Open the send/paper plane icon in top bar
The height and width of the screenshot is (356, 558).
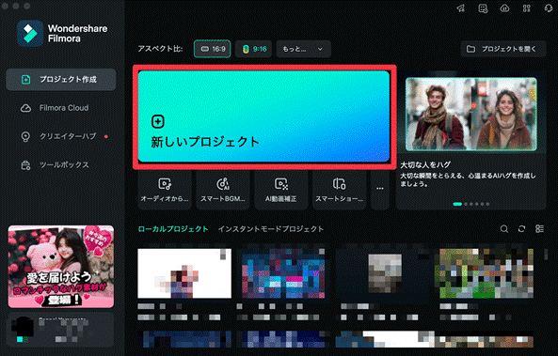460,8
